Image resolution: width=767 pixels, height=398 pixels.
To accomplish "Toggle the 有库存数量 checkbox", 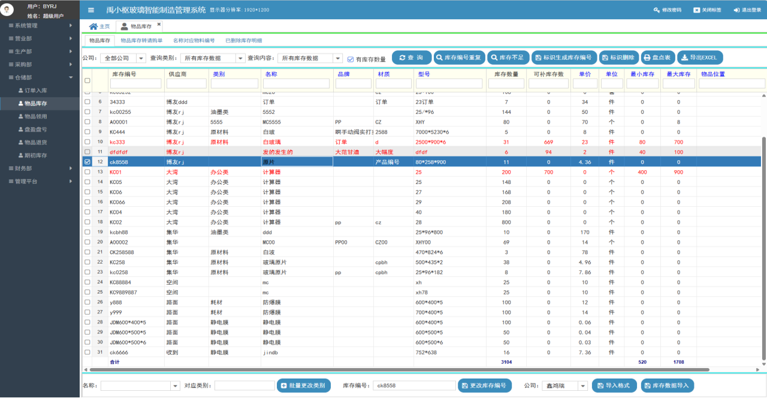I will [351, 59].
